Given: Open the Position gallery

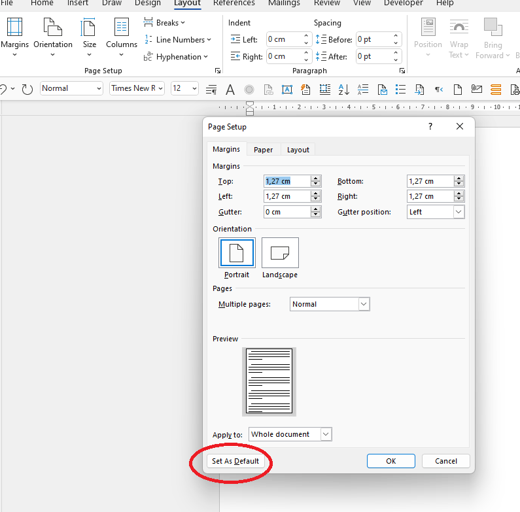Looking at the screenshot, I should 428,37.
